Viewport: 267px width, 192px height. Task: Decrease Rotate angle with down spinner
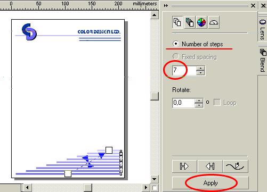(199, 105)
